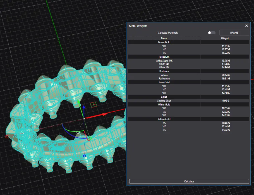Select the blue square gizmo handle

(84, 156)
